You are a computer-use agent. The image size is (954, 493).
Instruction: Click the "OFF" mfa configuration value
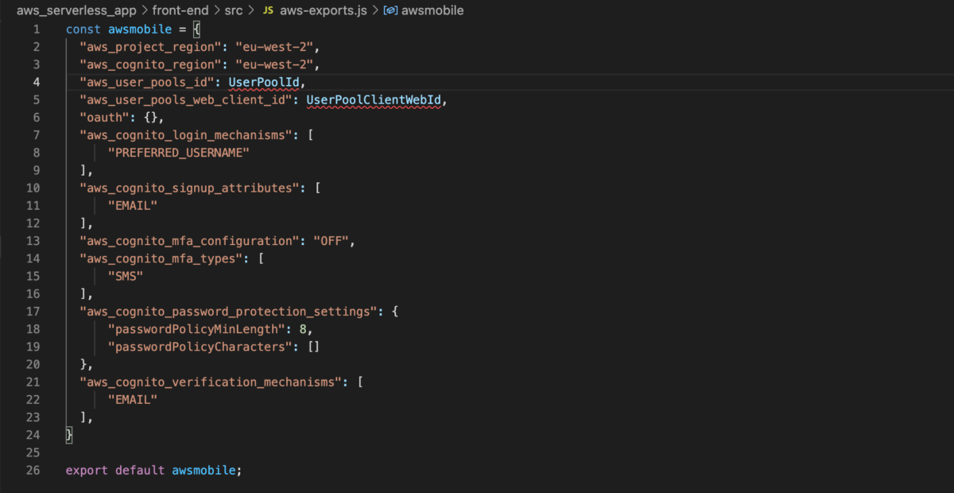332,241
